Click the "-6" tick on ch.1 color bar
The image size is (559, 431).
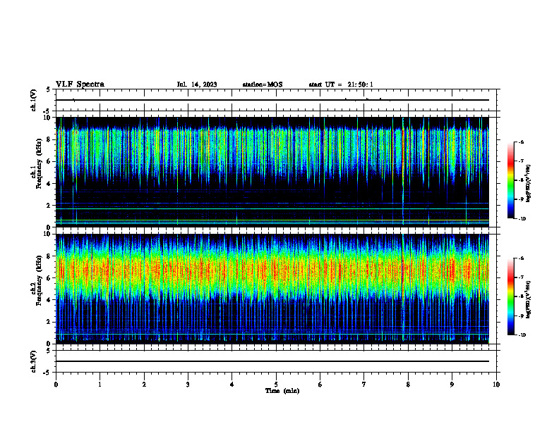(521, 142)
